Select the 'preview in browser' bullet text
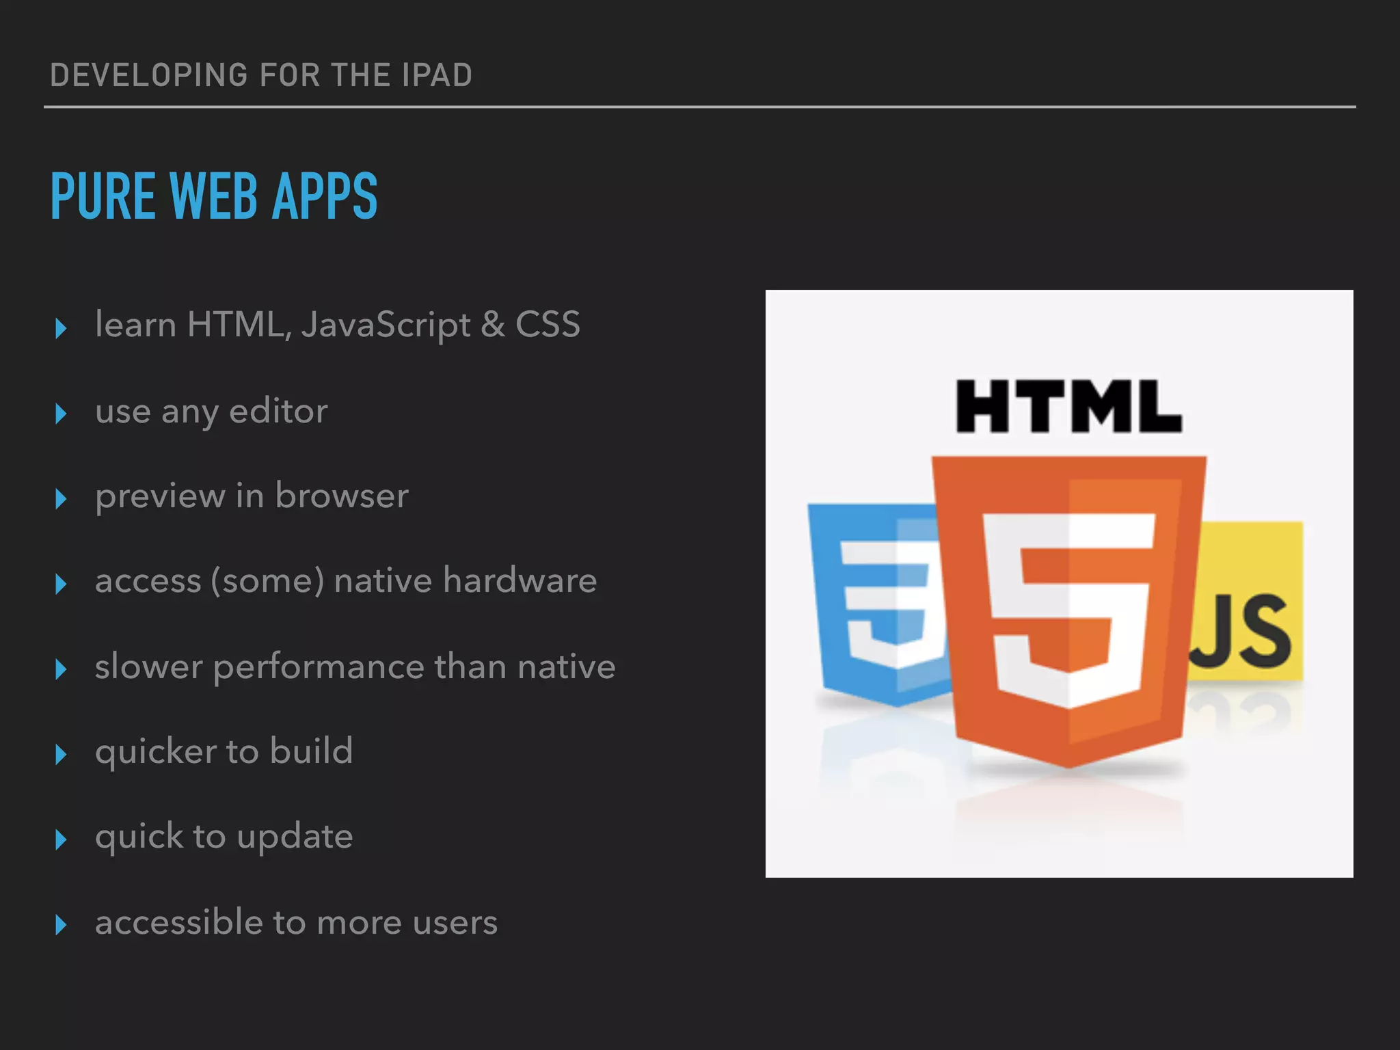The height and width of the screenshot is (1050, 1400). (252, 496)
